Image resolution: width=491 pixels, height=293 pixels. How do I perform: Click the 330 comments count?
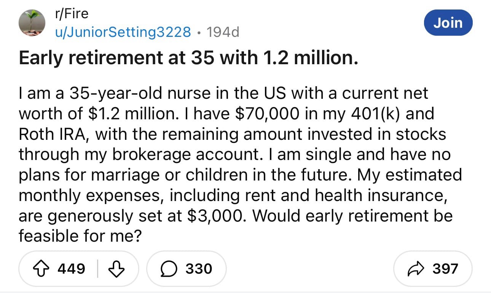198,269
